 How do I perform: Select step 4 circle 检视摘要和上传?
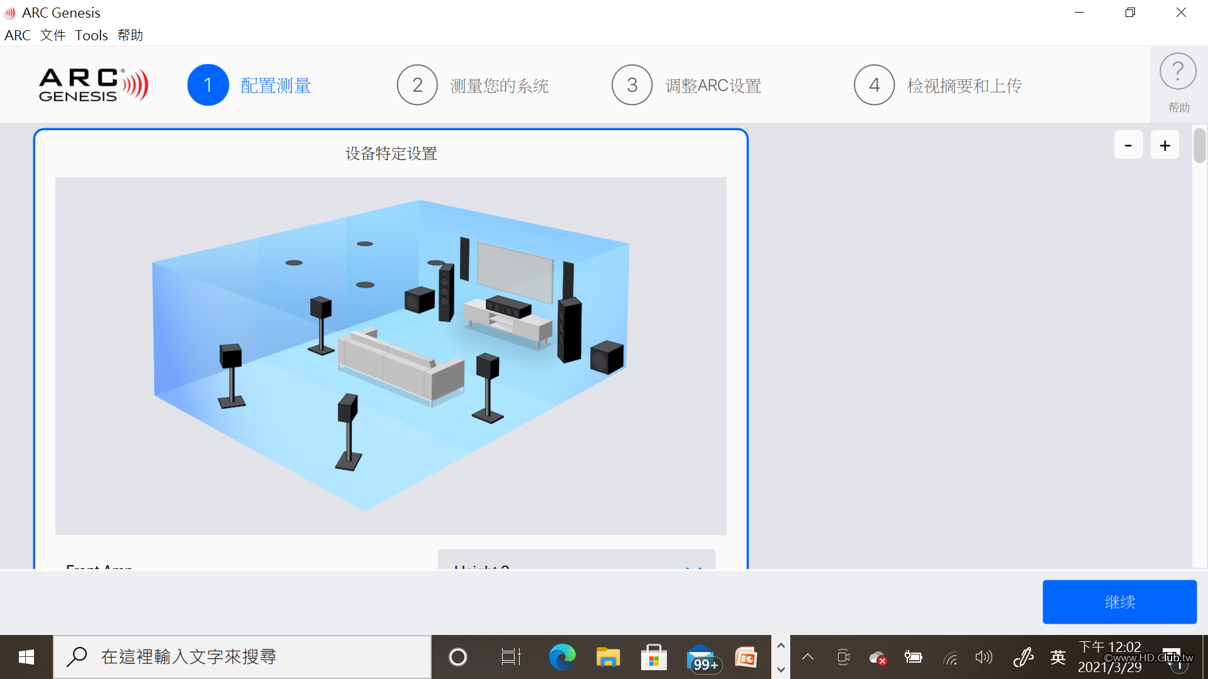tap(874, 85)
